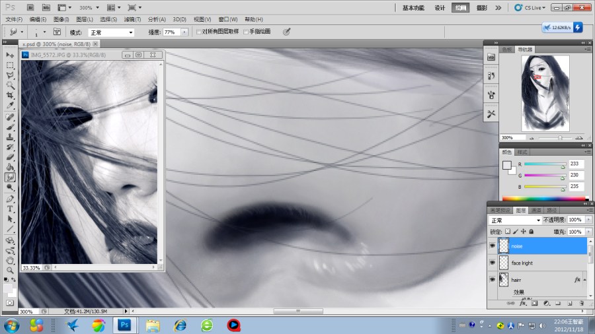Launch Bridge from the application bar

(x=30, y=7)
